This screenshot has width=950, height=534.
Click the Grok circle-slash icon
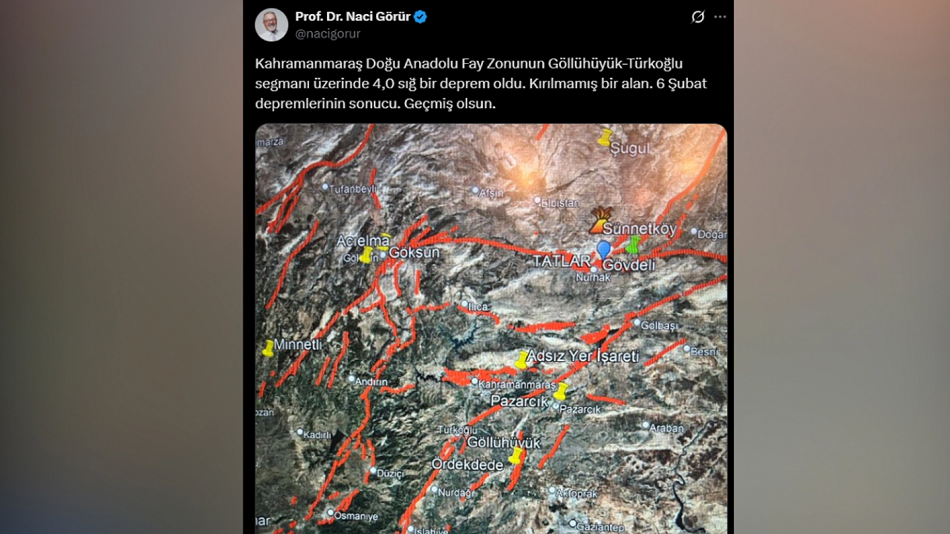[x=698, y=17]
